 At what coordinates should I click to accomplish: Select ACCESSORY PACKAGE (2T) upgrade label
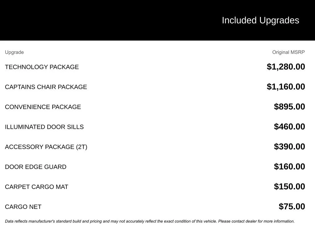click(46, 147)
